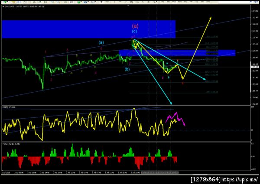This screenshot has height=184, width=260.
Task: Click the zoom out magnifier toolbar icon
Action: pos(58,2)
